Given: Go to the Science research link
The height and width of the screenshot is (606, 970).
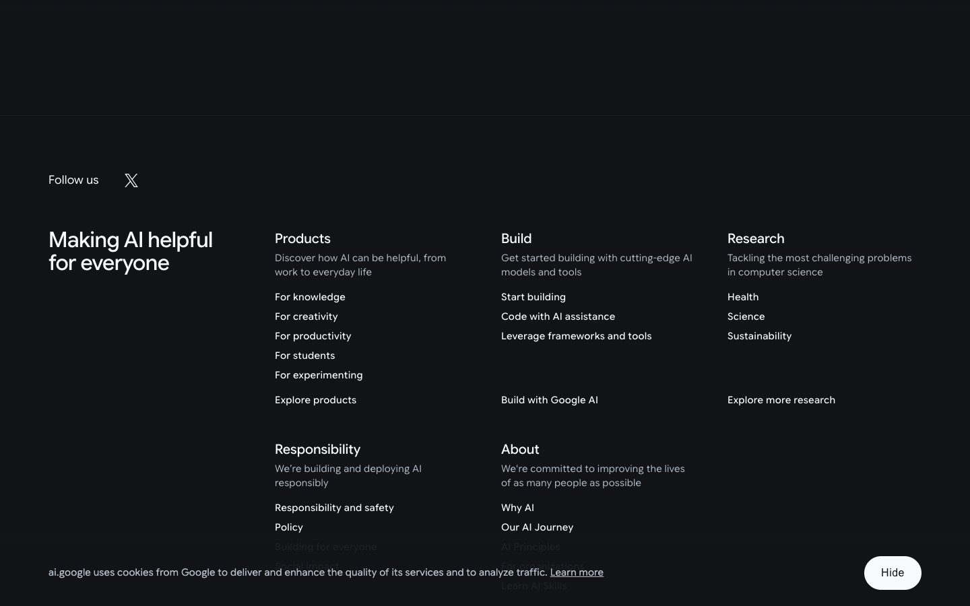Looking at the screenshot, I should 746,316.
